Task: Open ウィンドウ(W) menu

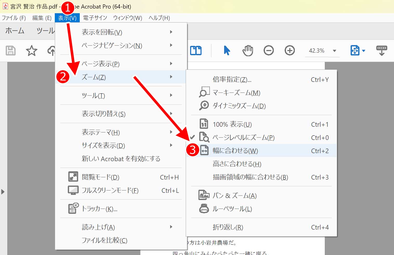Action: pos(128,18)
